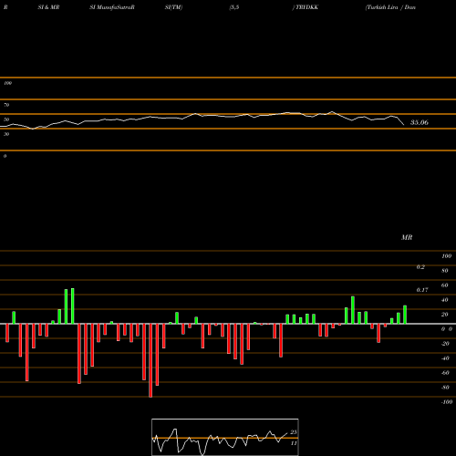Screen dimensions: 456x456
Task: Select the SI(TM) header label
Action: coord(173,7)
